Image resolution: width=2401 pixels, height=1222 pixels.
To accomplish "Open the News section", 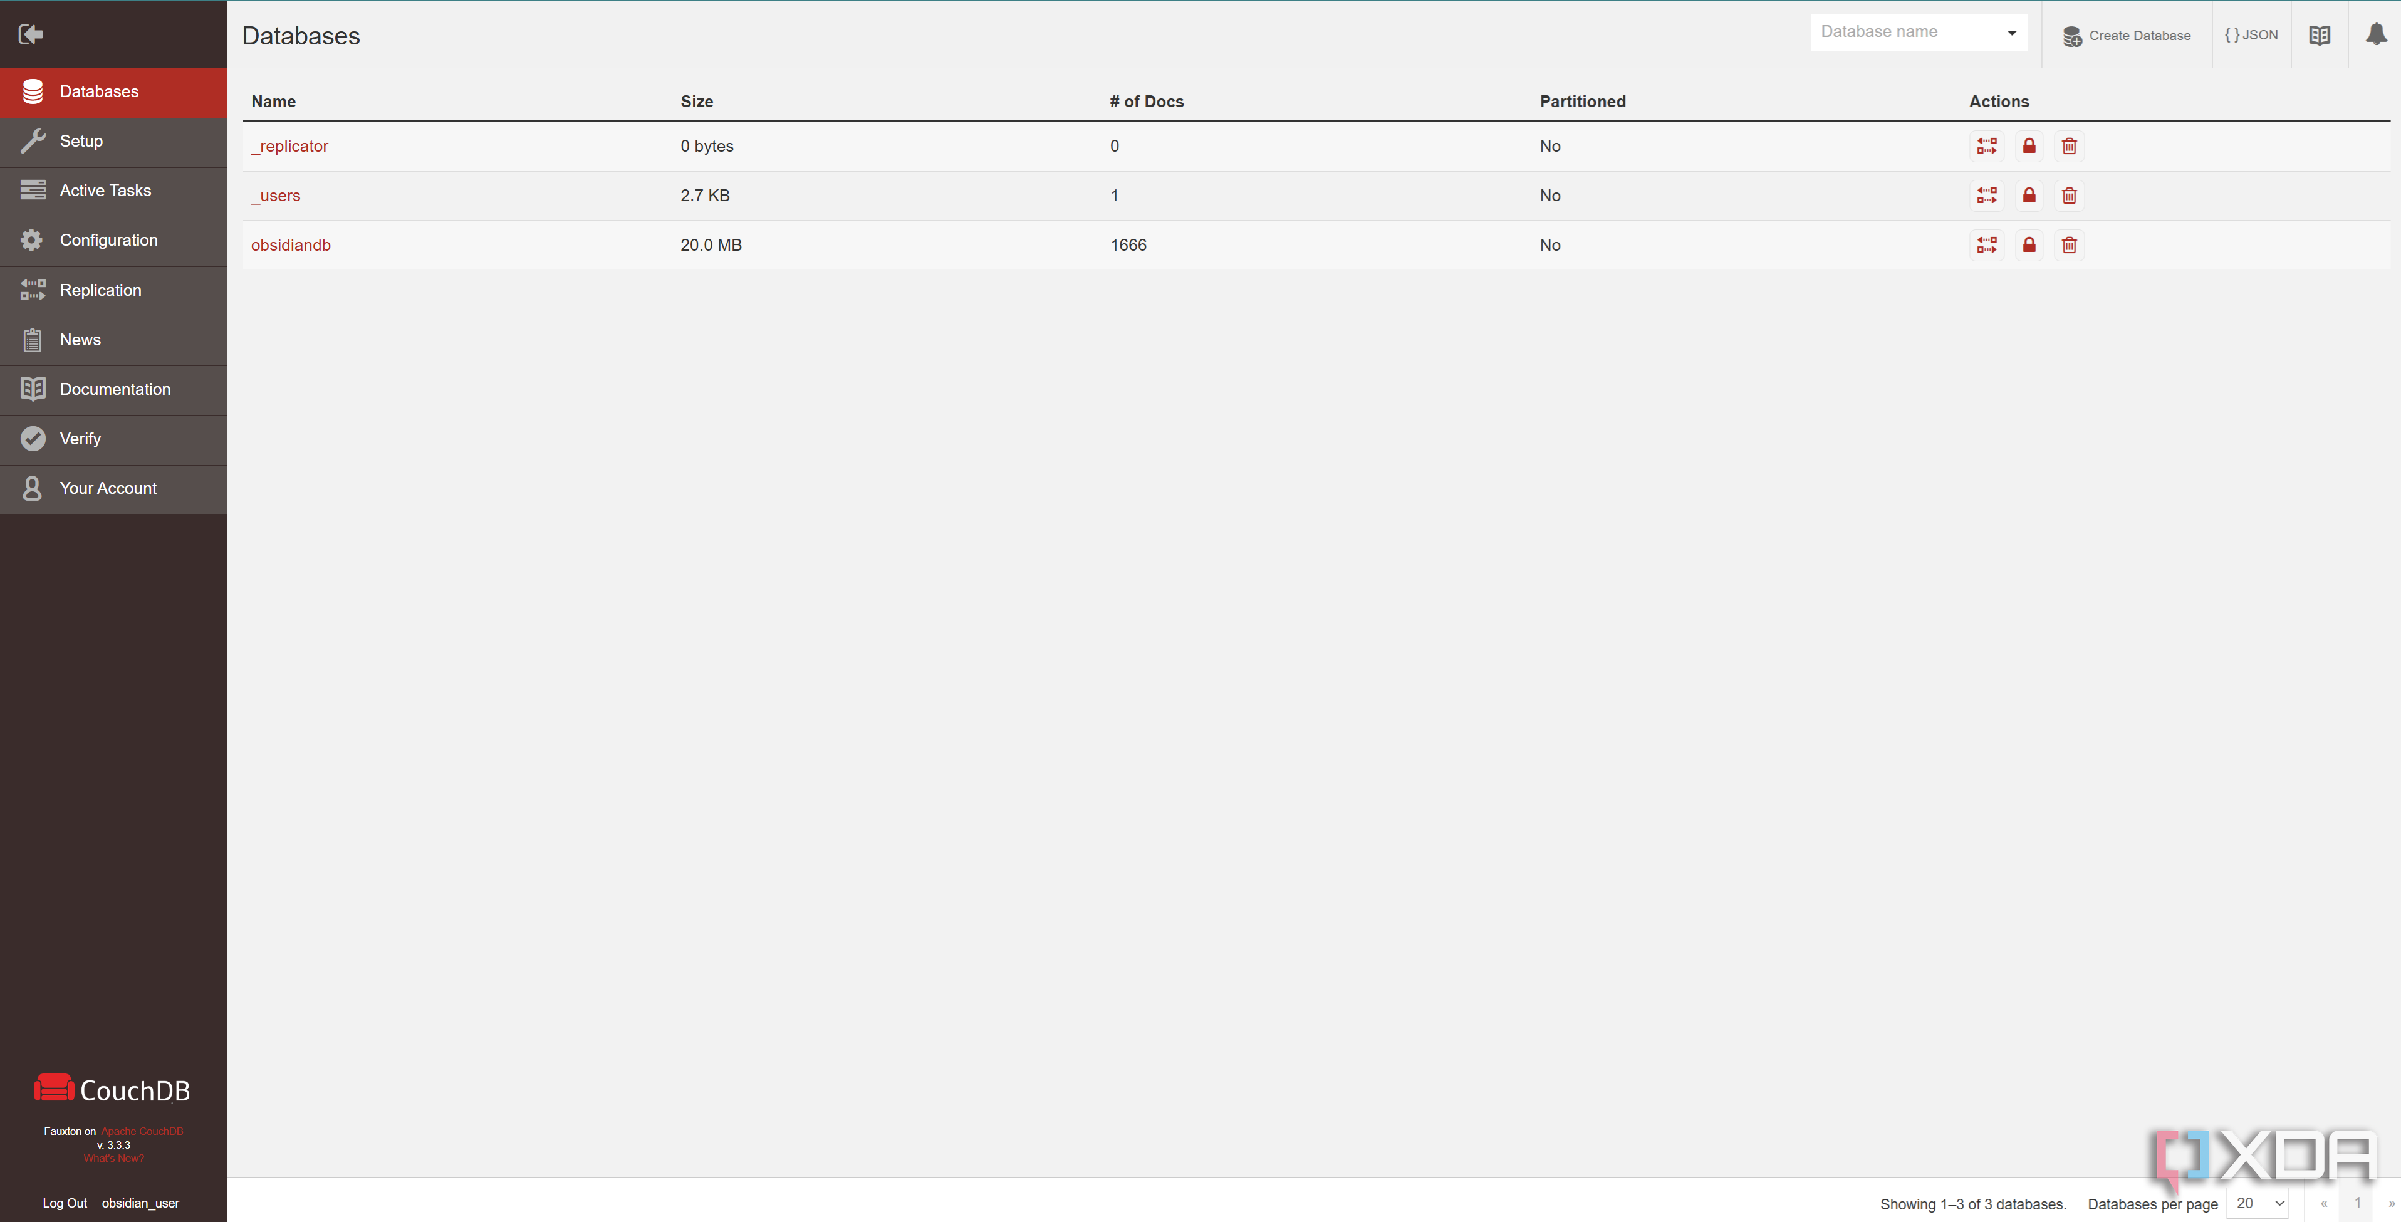I will tap(80, 339).
